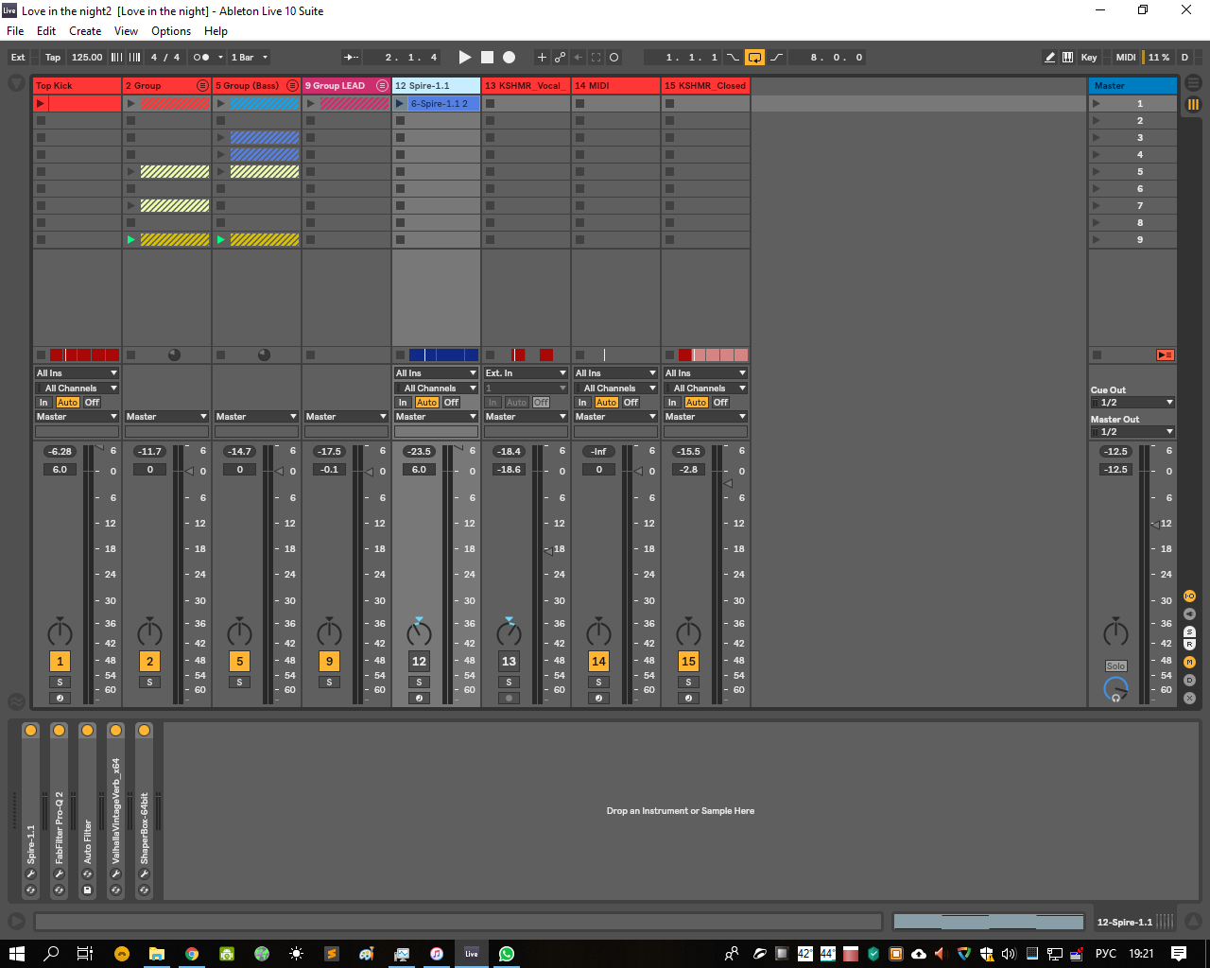The image size is (1210, 968).
Task: Launch the 6-Spire-1.1 2 clip
Action: 400,104
